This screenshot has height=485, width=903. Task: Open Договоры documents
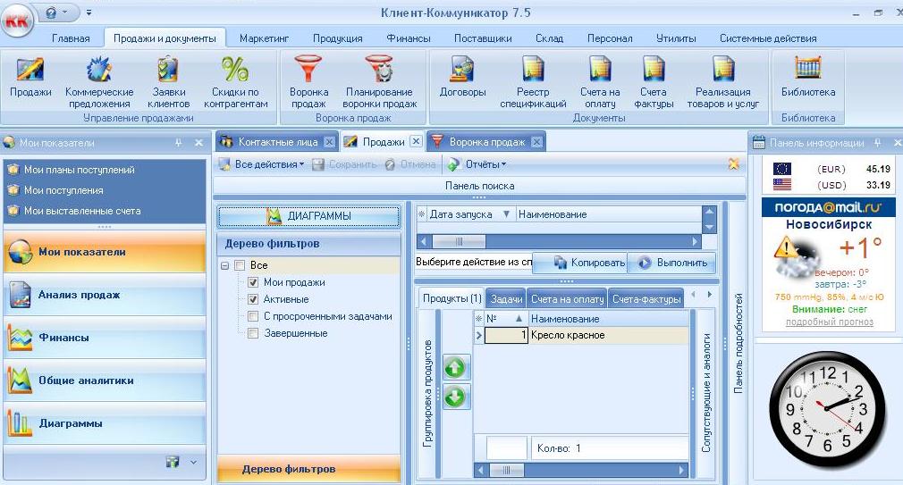(462, 78)
